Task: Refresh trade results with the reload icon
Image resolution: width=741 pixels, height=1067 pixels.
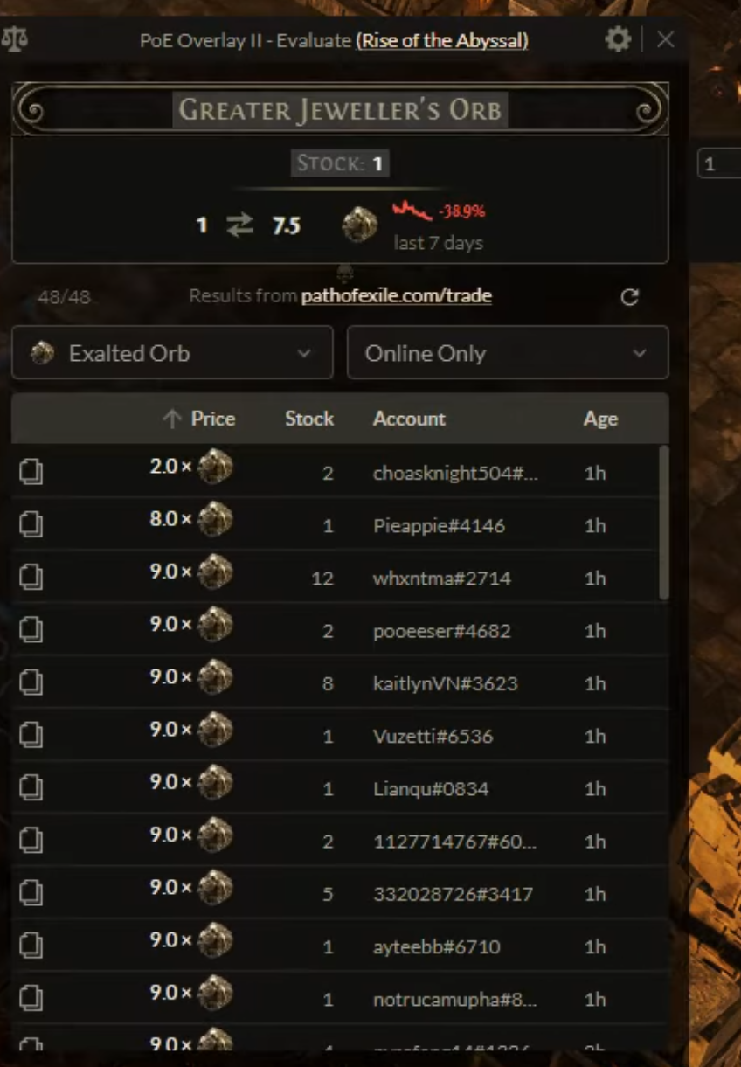Action: [629, 297]
